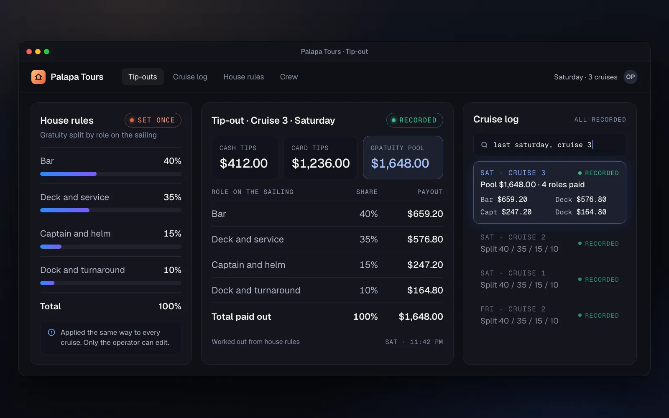Image resolution: width=669 pixels, height=418 pixels.
Task: Click the RECORDED badge on Cruise 3 tip-out
Action: [x=415, y=120]
